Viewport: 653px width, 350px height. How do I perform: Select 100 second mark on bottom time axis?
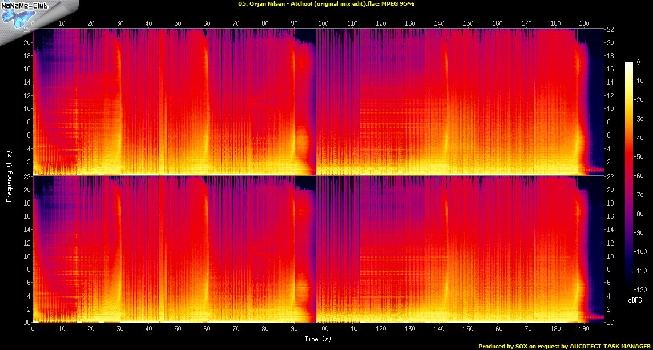323,329
